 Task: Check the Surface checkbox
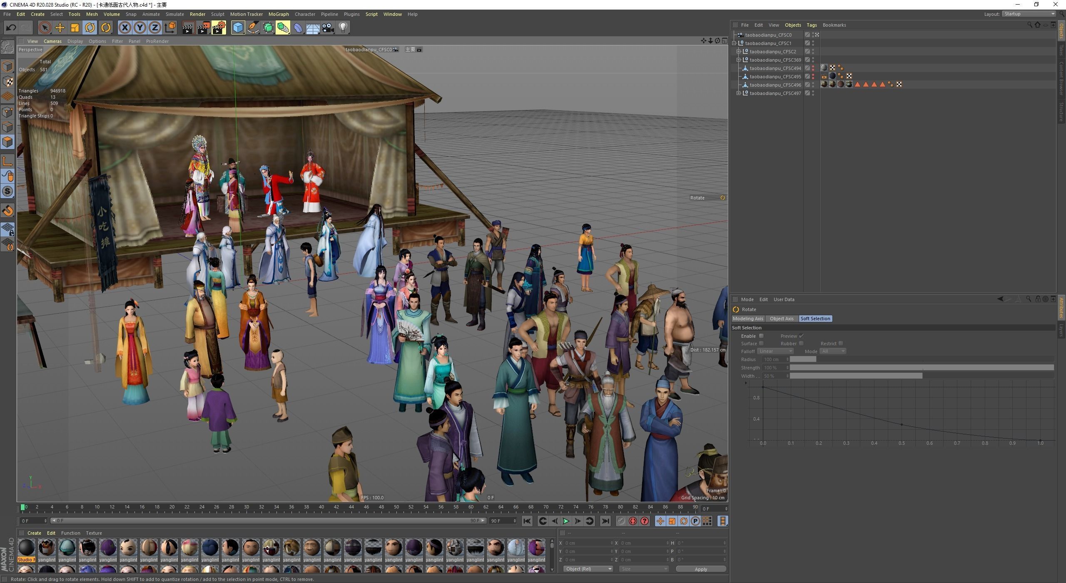762,343
